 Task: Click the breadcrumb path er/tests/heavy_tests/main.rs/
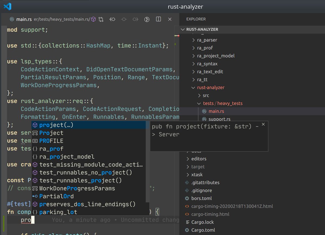[62, 19]
